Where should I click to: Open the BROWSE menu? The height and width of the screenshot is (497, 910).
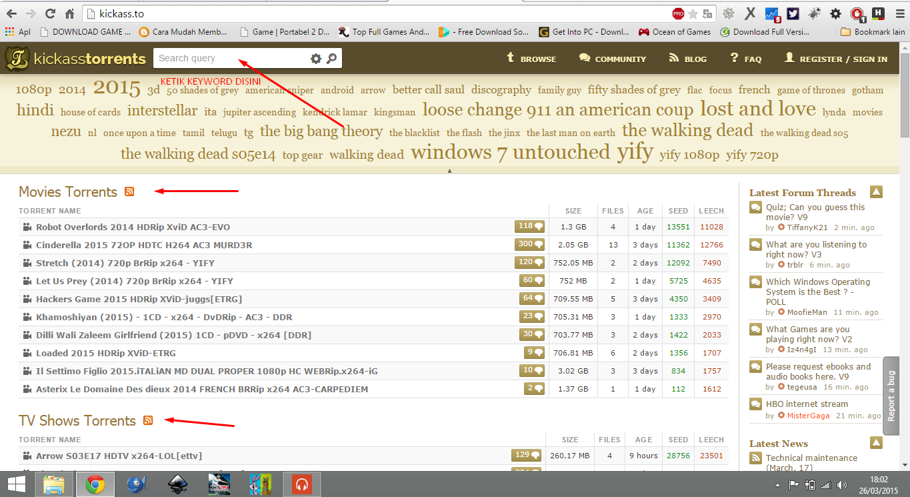531,59
